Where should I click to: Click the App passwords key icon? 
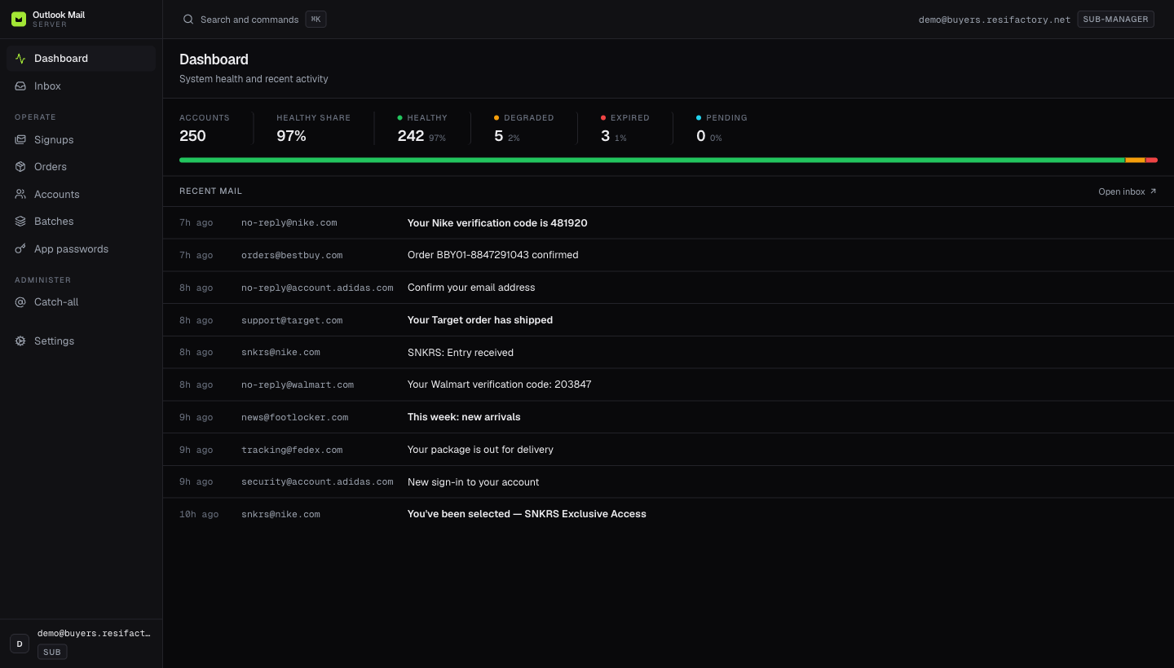tap(20, 249)
